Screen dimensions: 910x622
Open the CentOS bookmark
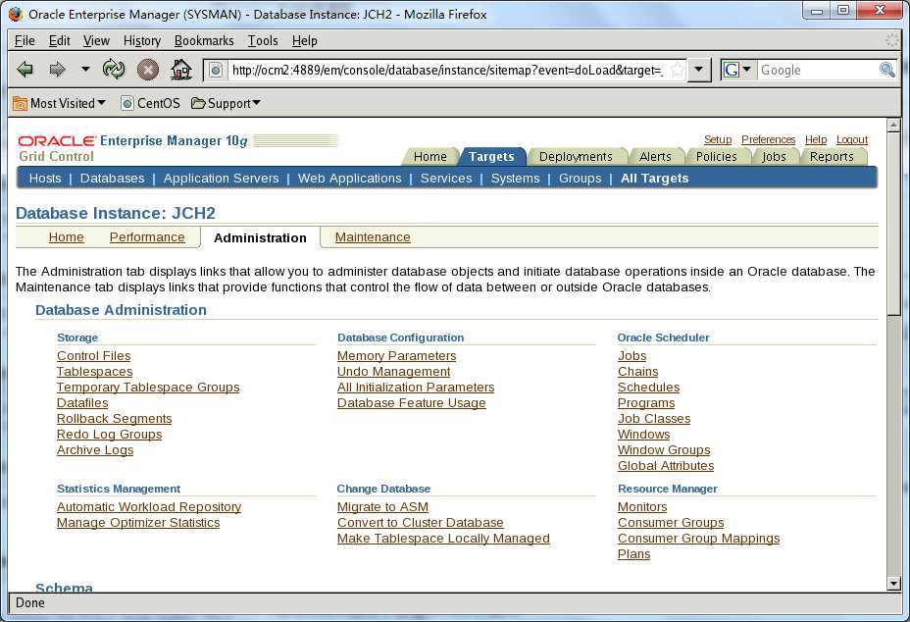(x=150, y=103)
